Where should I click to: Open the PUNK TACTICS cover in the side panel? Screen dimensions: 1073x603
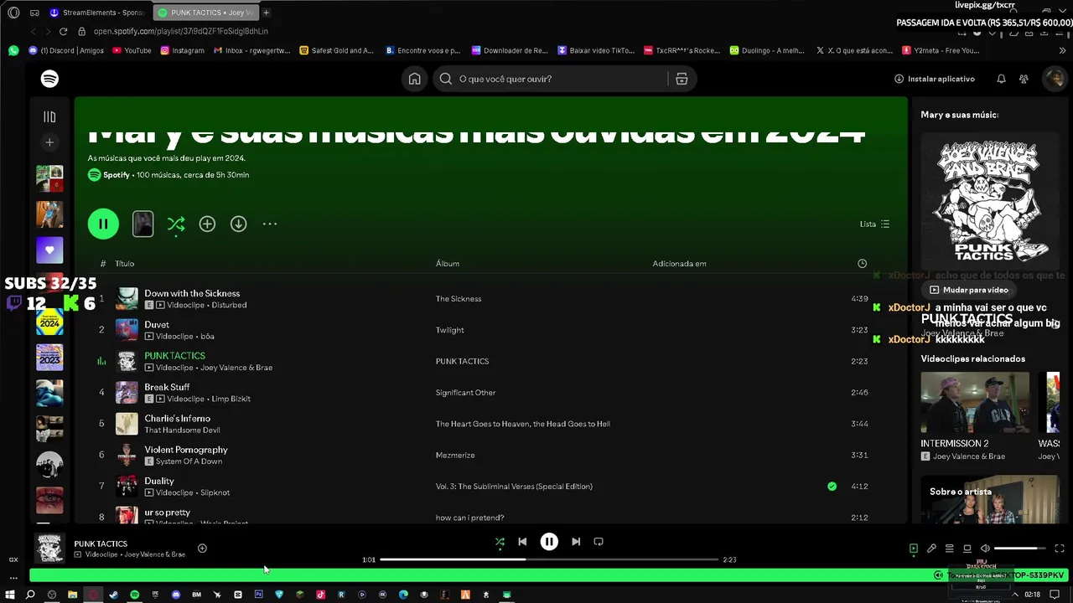click(x=989, y=201)
